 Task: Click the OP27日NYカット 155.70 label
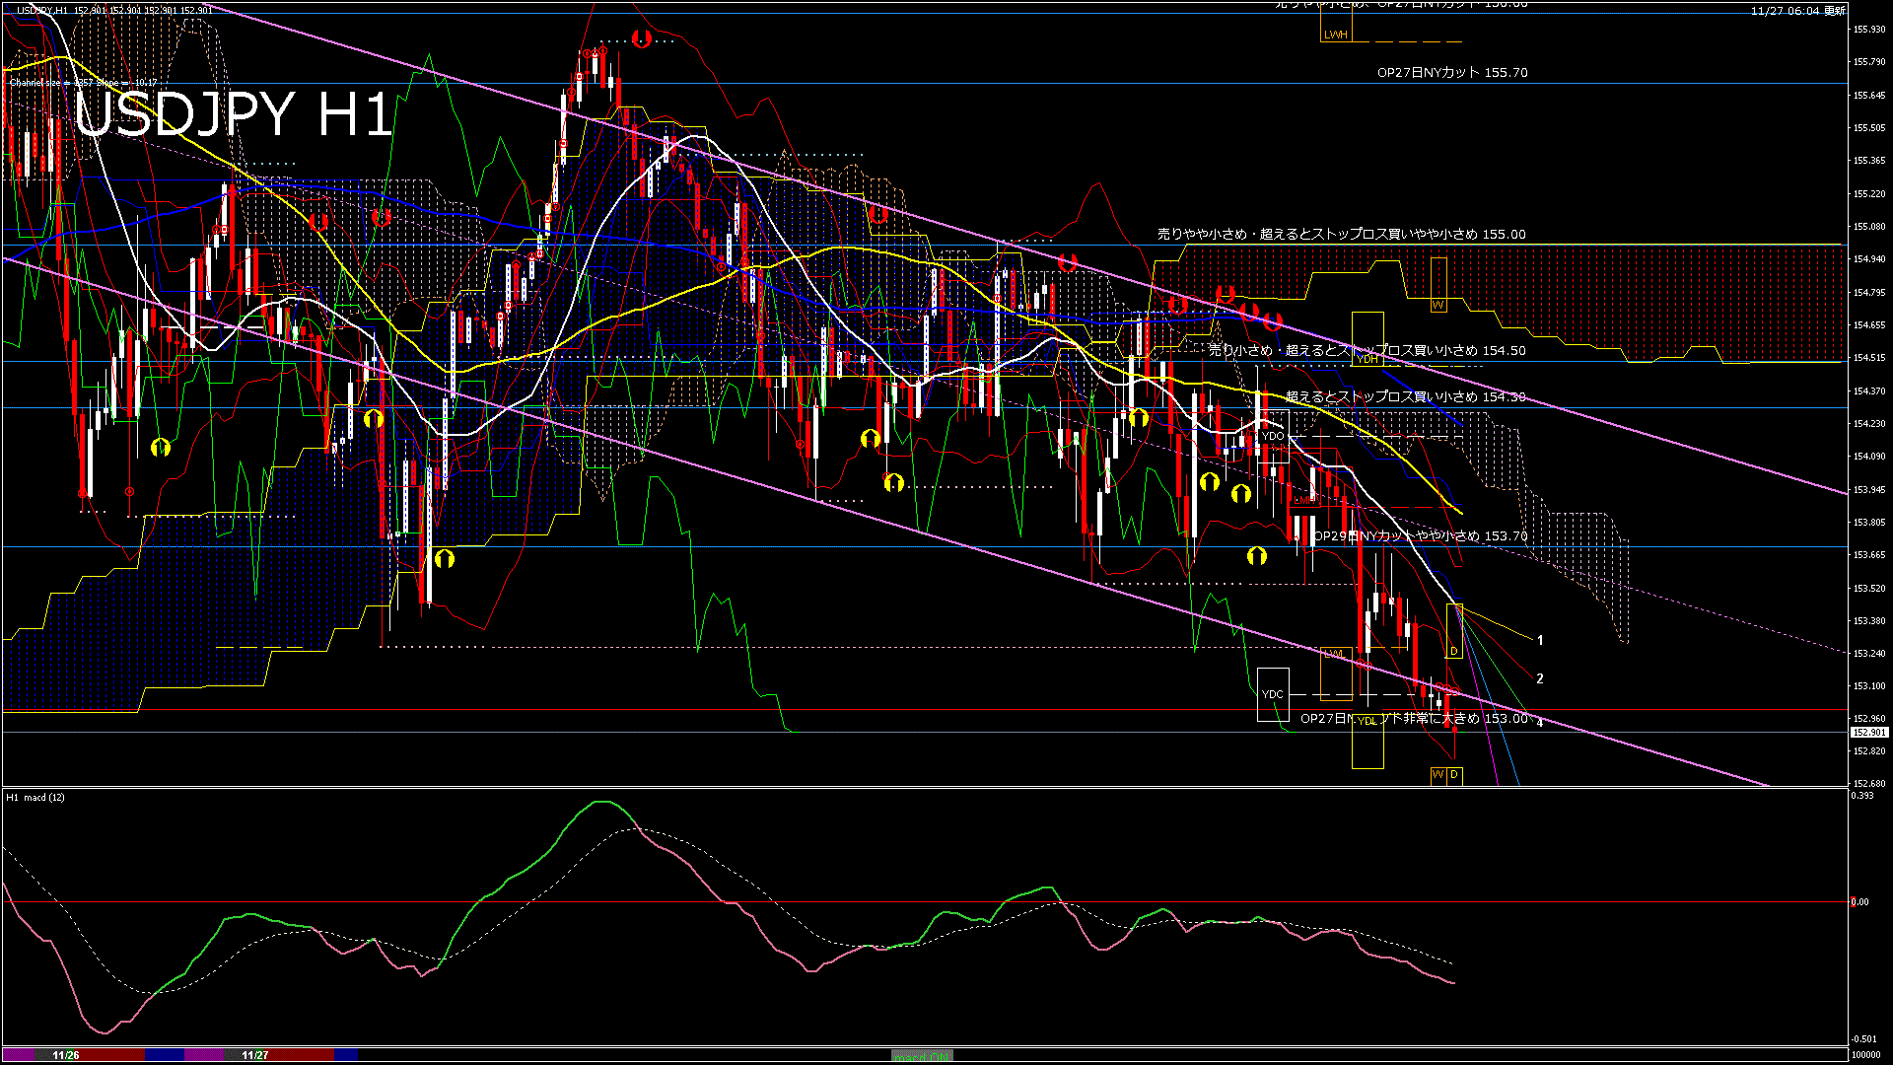tap(1452, 72)
